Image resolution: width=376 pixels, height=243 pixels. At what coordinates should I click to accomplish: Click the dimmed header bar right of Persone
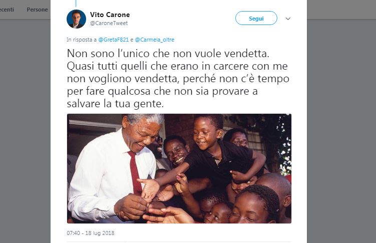[x=341, y=10]
